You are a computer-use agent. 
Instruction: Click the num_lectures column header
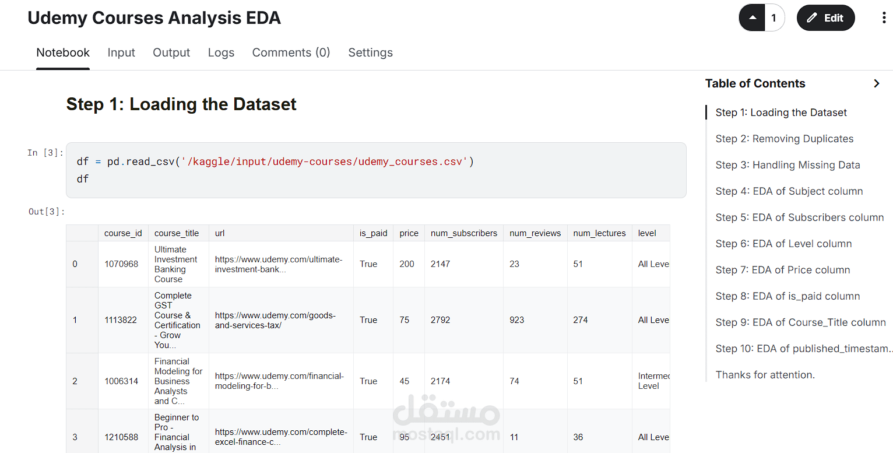click(599, 233)
